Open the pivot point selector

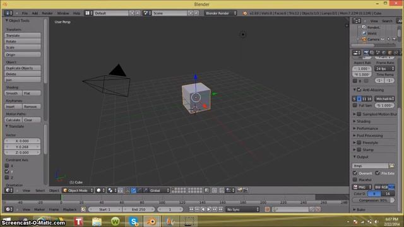tap(112, 190)
